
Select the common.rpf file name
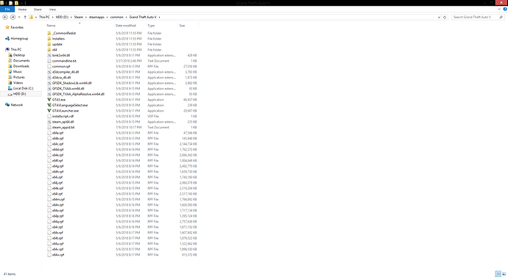(x=61, y=66)
